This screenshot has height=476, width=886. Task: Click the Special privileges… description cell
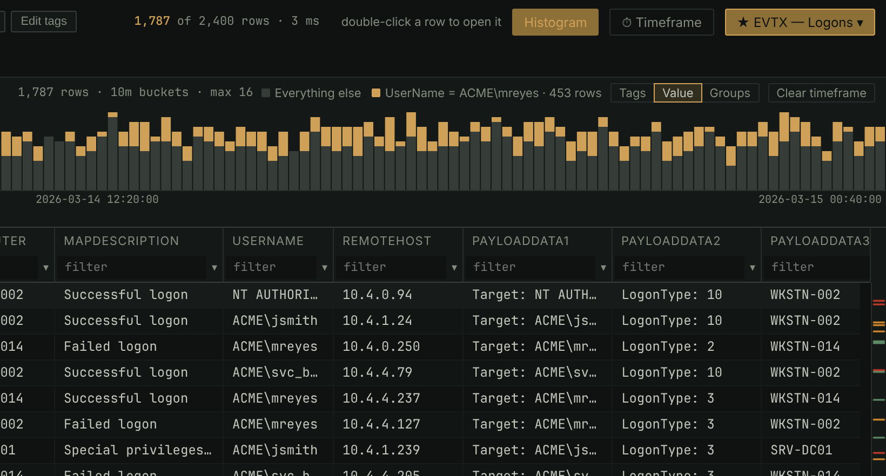138,451
